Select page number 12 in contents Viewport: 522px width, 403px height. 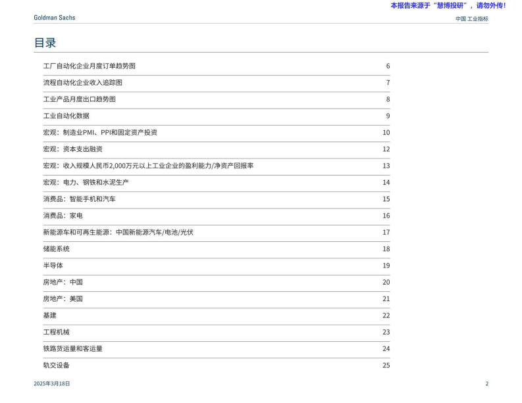point(386,149)
